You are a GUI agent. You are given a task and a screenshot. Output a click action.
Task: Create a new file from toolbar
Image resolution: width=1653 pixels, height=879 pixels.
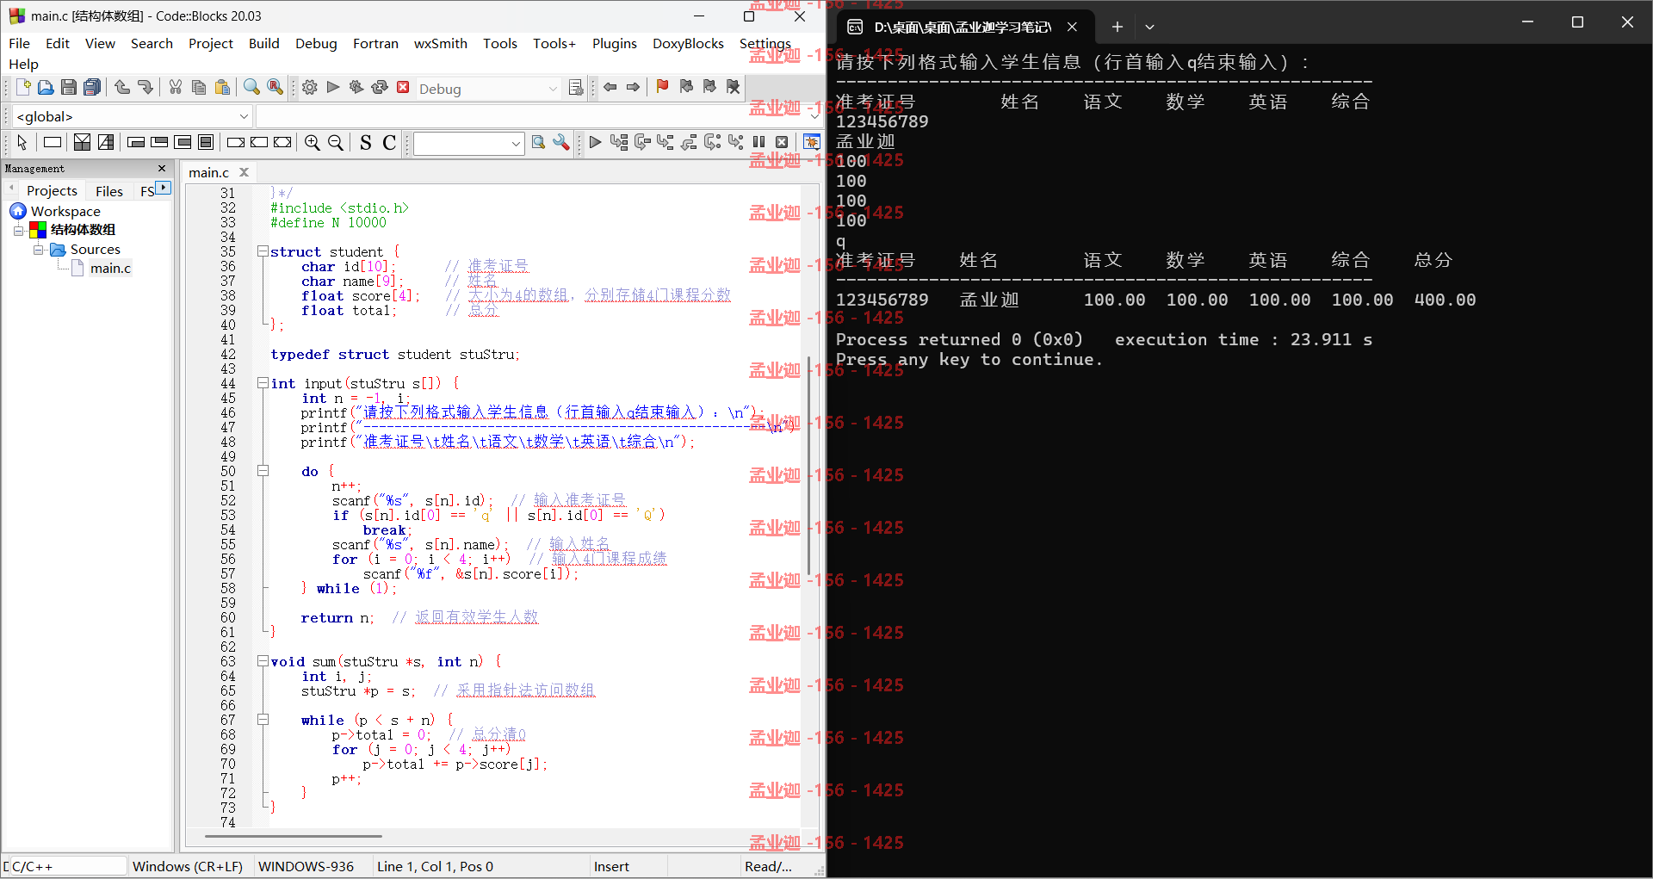23,87
